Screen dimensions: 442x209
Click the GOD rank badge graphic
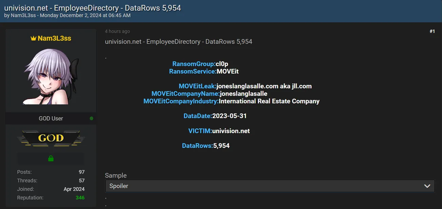coord(50,138)
